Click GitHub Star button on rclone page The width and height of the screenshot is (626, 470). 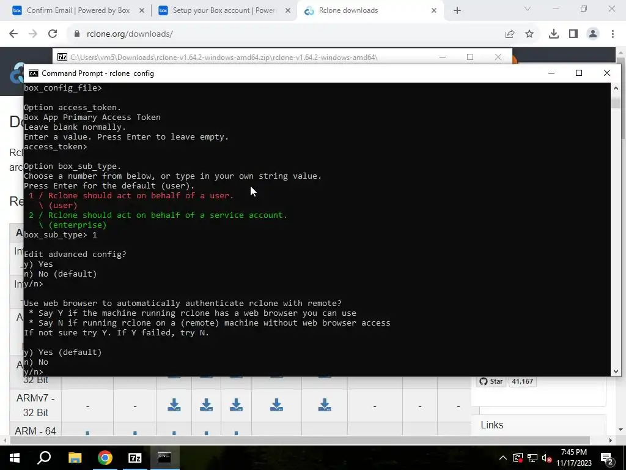point(491,381)
